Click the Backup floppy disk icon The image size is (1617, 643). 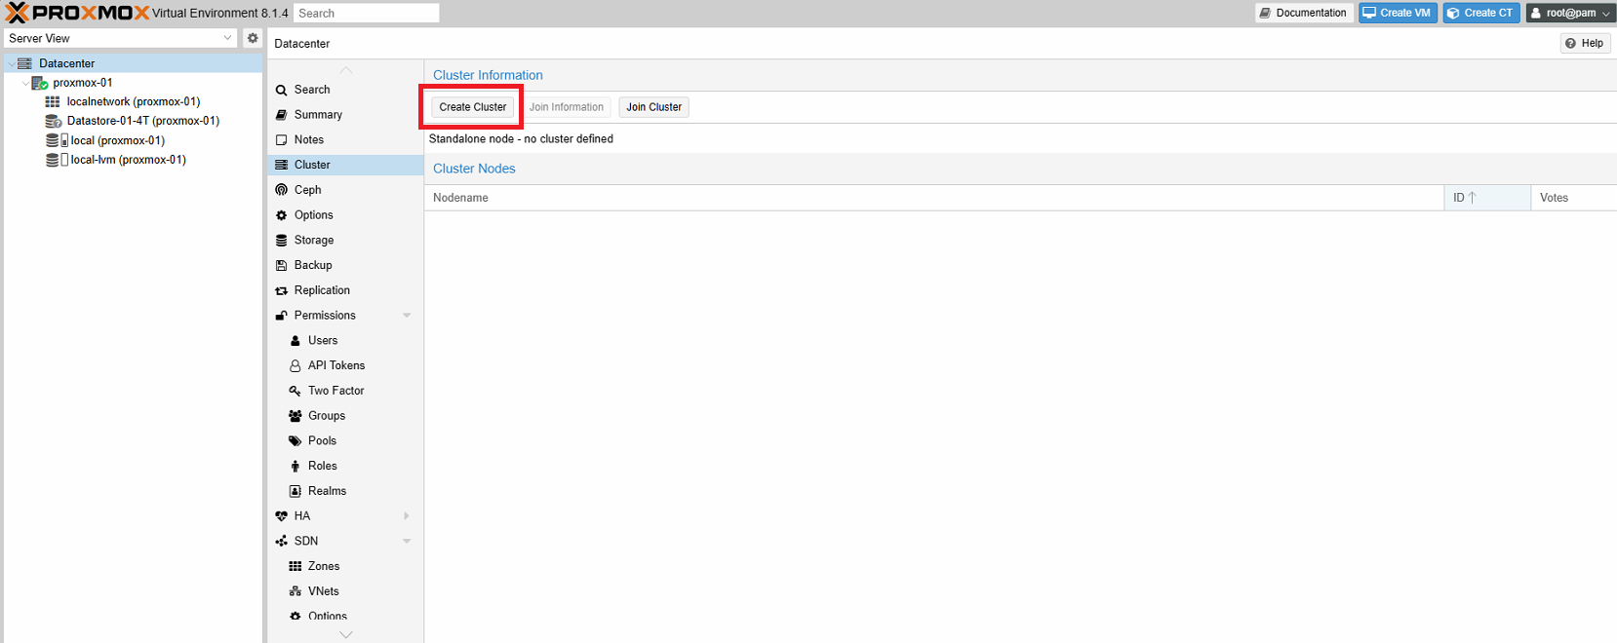point(282,265)
